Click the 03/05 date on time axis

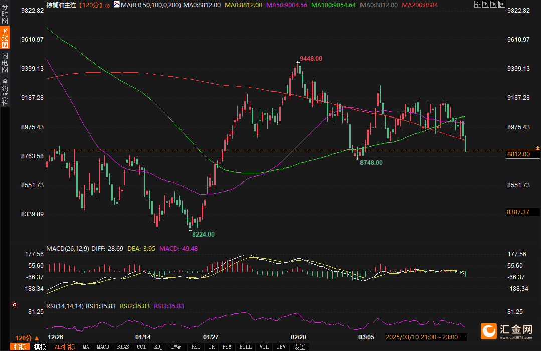tap(366, 337)
